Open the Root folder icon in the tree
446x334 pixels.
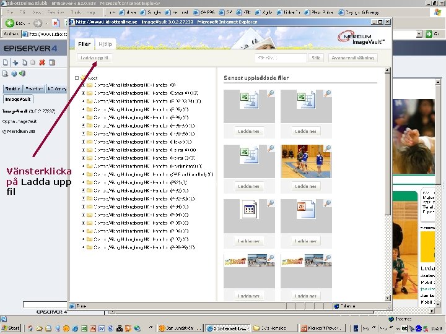pyautogui.click(x=84, y=77)
